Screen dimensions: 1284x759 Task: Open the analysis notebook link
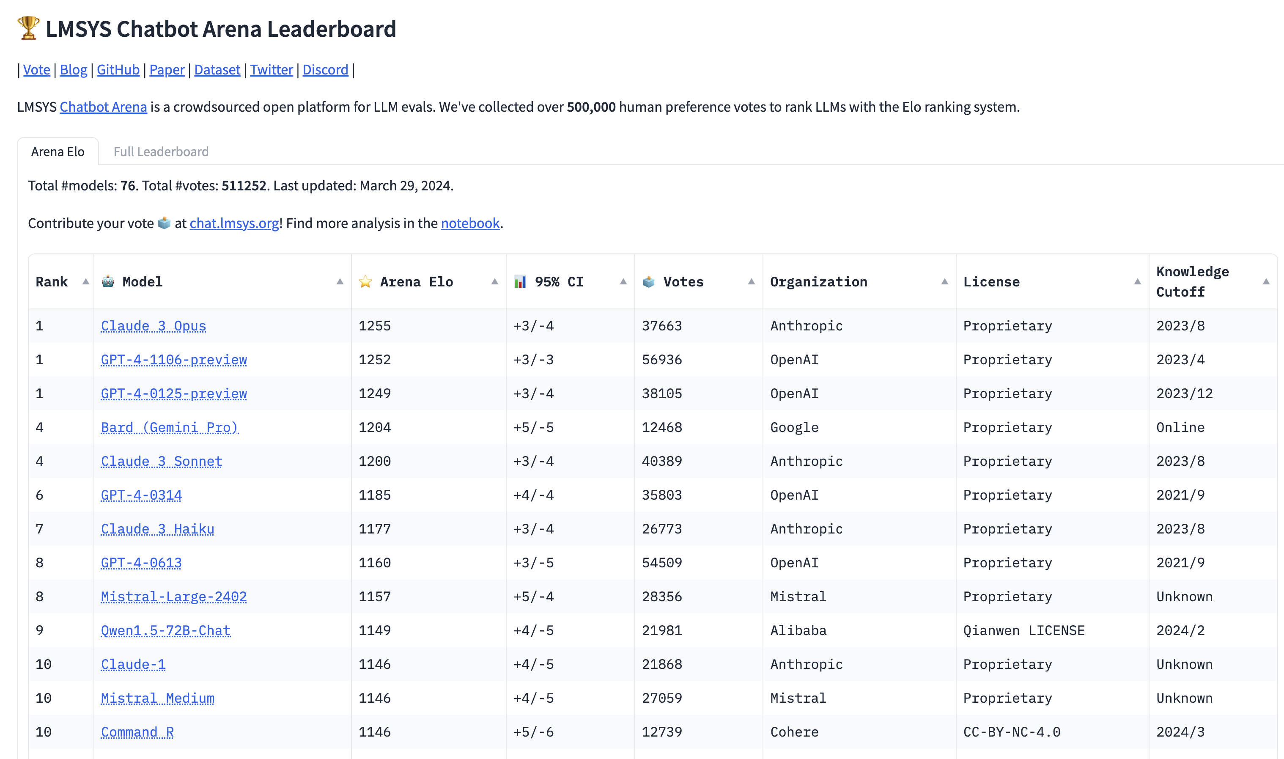tap(470, 223)
